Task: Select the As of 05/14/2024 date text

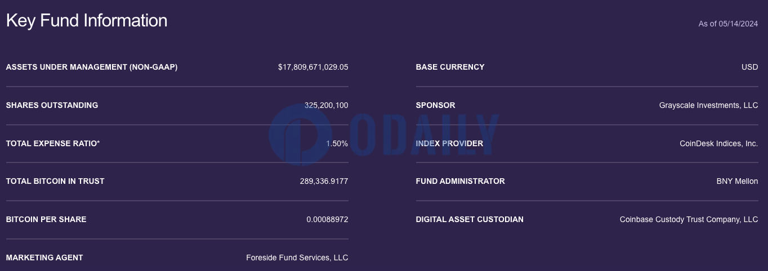Action: [x=728, y=24]
